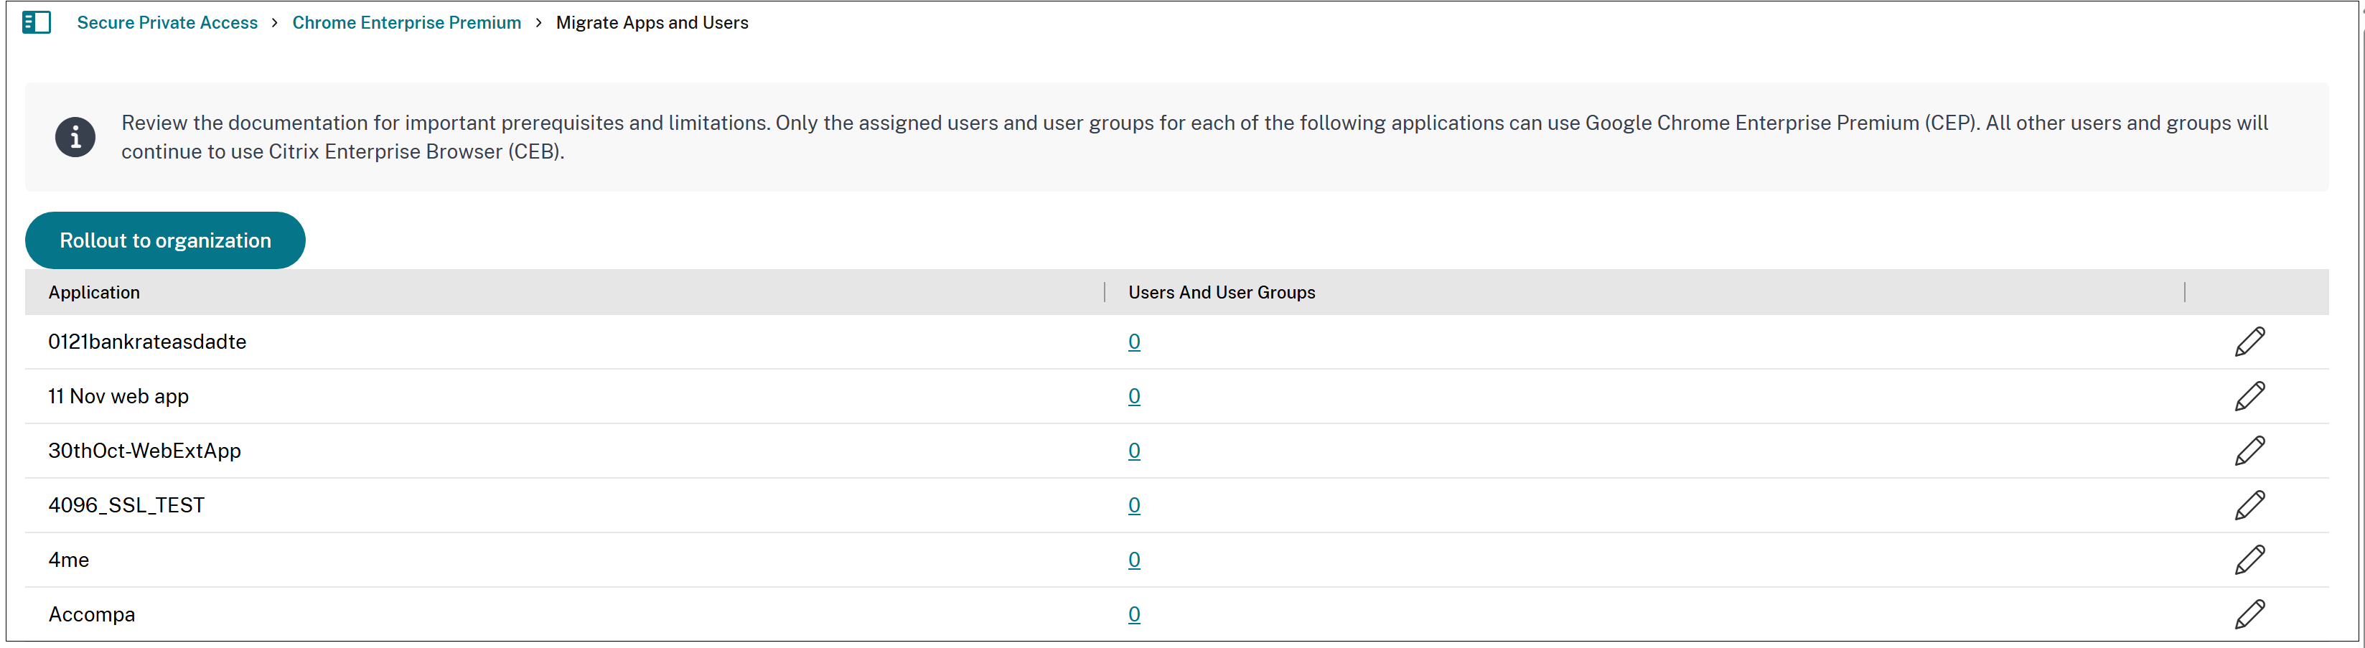Open users count for Accompa
The image size is (2365, 648).
click(x=1134, y=613)
